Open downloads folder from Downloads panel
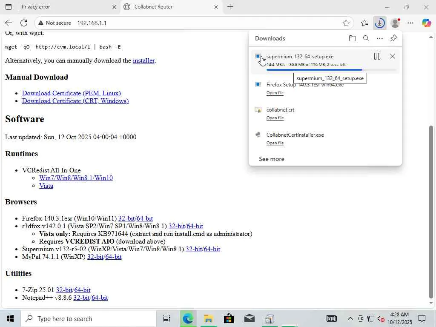436x327 pixels. point(352,38)
